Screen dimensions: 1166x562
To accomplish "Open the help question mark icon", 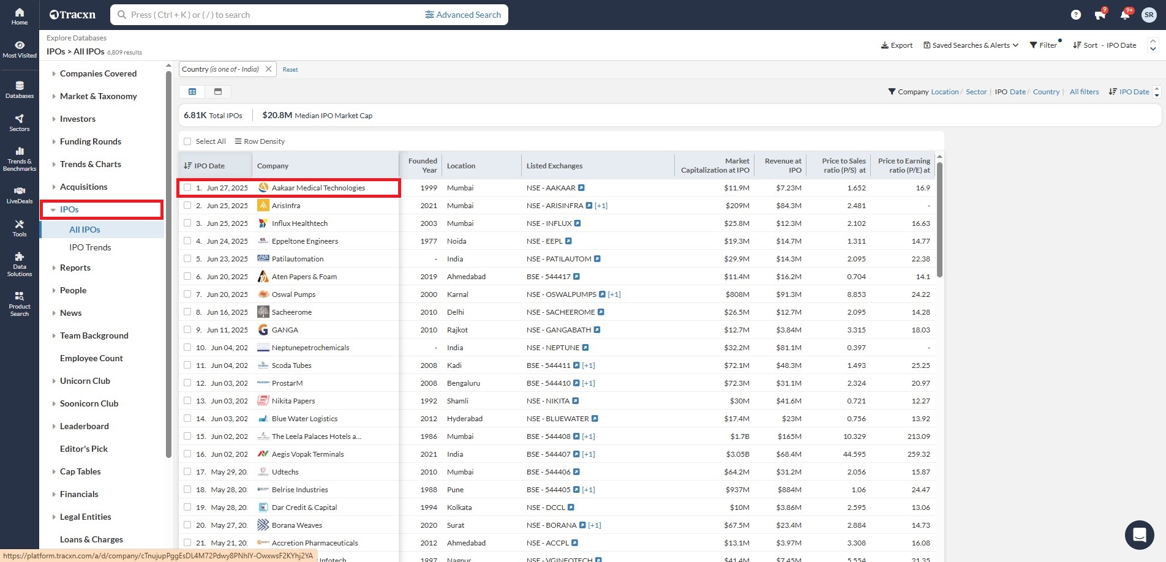I will pyautogui.click(x=1075, y=15).
